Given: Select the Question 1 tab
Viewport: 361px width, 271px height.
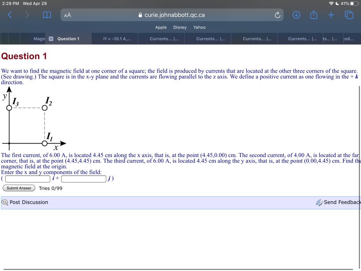Looking at the screenshot, I should (x=68, y=39).
